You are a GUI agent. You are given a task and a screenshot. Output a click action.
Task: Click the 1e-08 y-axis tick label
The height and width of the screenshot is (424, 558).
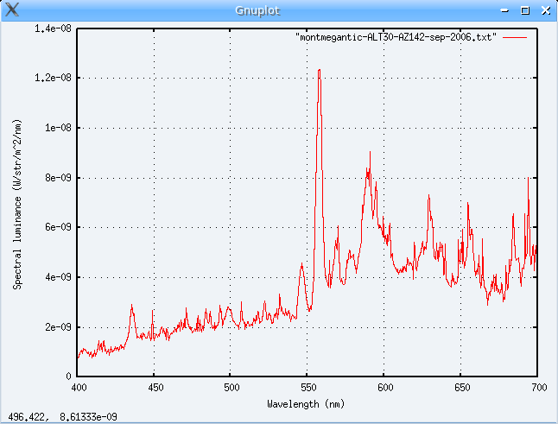tap(58, 128)
